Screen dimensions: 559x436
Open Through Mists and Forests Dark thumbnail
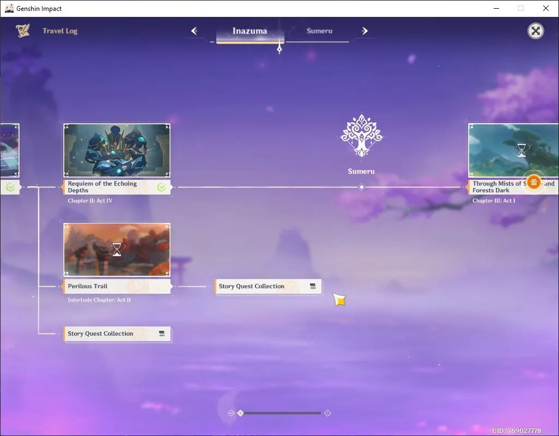click(x=513, y=150)
